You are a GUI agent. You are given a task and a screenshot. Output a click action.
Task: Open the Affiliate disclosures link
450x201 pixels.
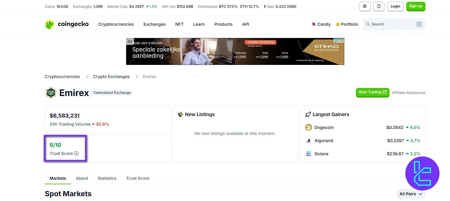coord(408,92)
